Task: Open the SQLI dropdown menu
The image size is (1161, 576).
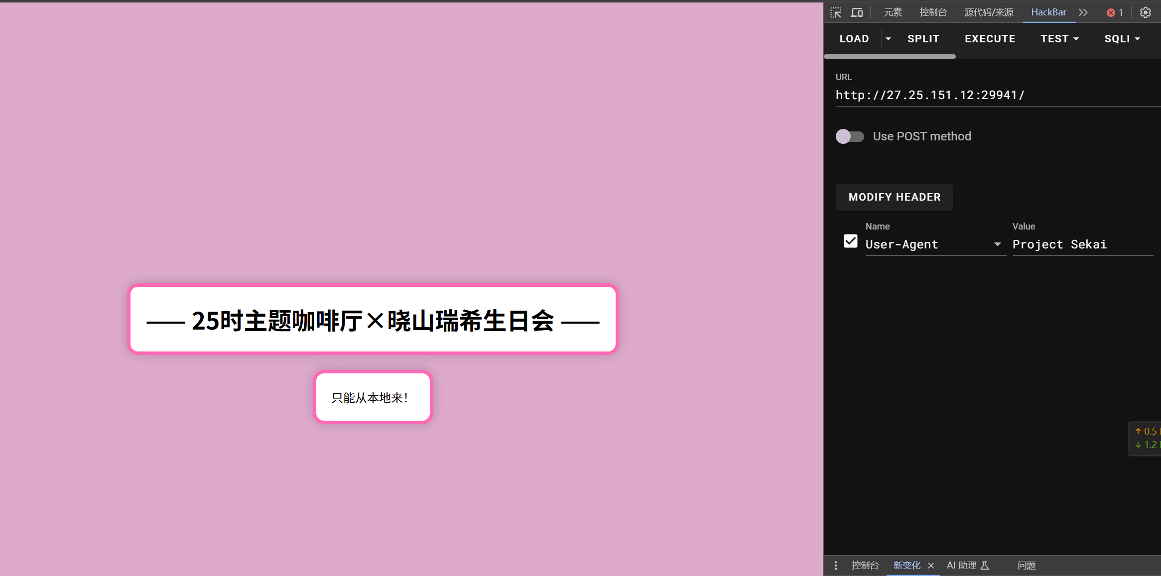Action: pyautogui.click(x=1122, y=39)
